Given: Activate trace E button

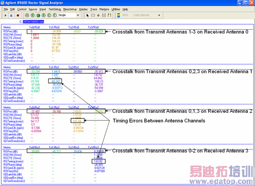Looking at the screenshot, I should tap(49, 15).
